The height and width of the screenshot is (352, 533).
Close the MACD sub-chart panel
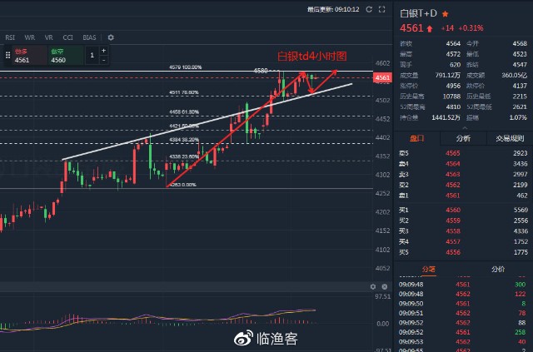pyautogui.click(x=385, y=287)
